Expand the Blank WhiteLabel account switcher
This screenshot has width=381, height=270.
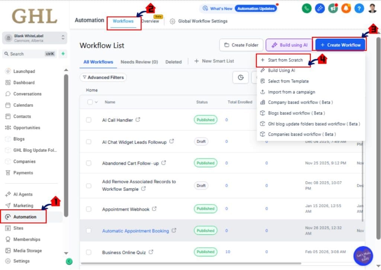35,38
